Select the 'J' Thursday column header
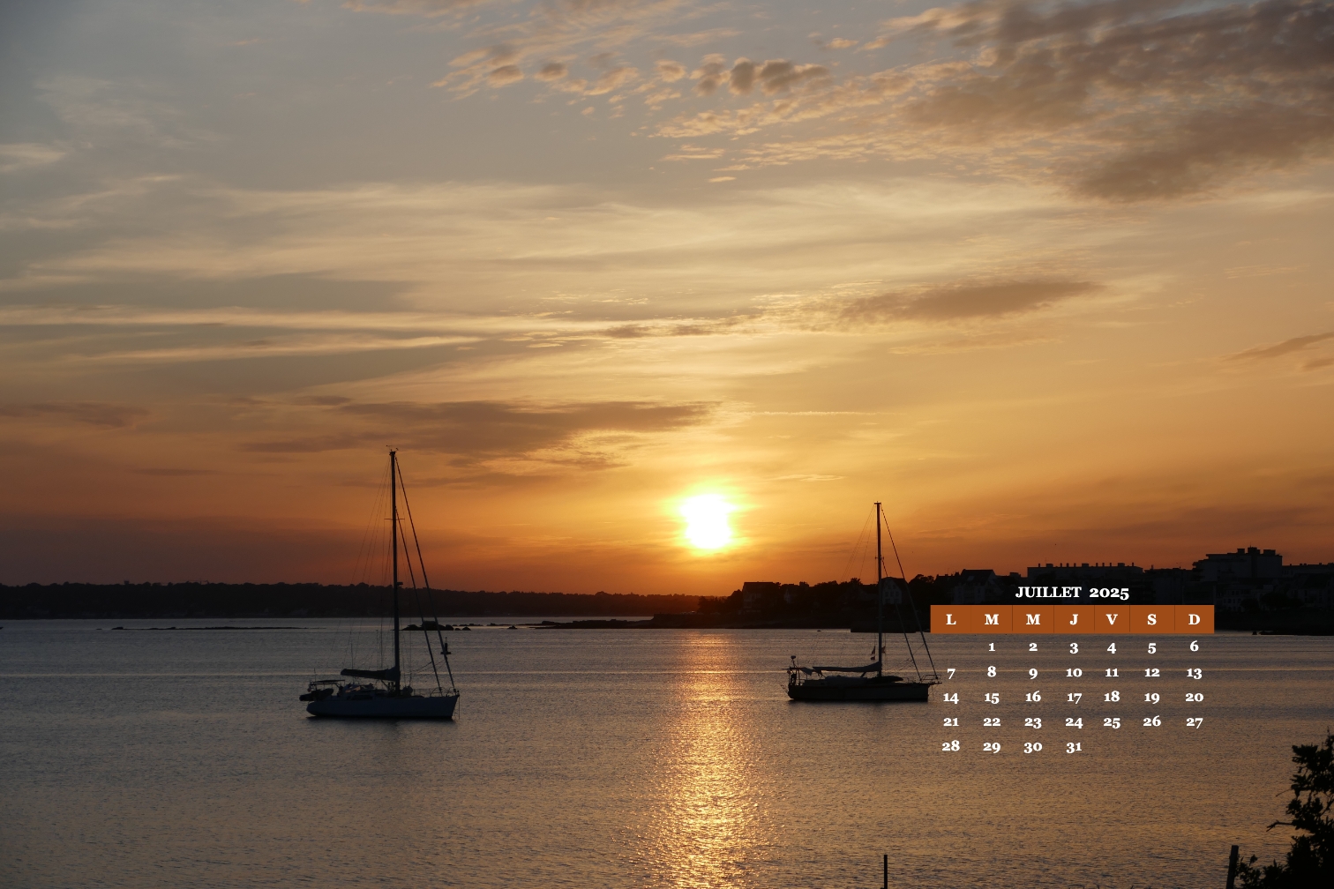 1074,619
